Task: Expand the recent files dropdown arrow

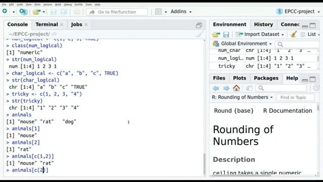Action: (44, 12)
